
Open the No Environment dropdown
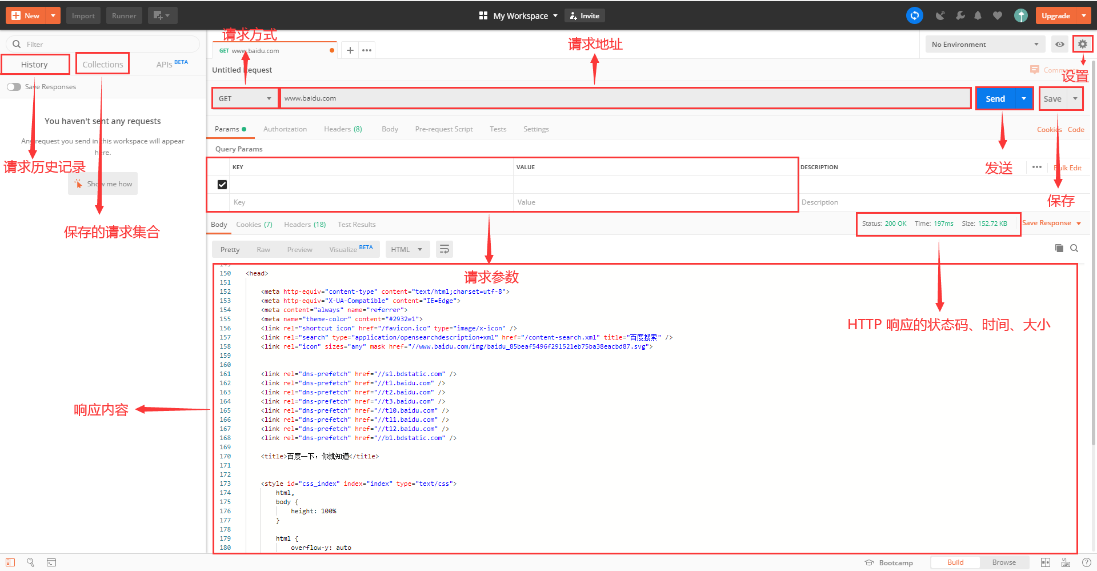pos(985,44)
